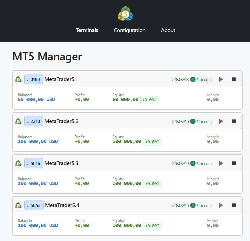The width and height of the screenshot is (250, 241).
Task: Select account badge ...5853
Action: click(34, 205)
